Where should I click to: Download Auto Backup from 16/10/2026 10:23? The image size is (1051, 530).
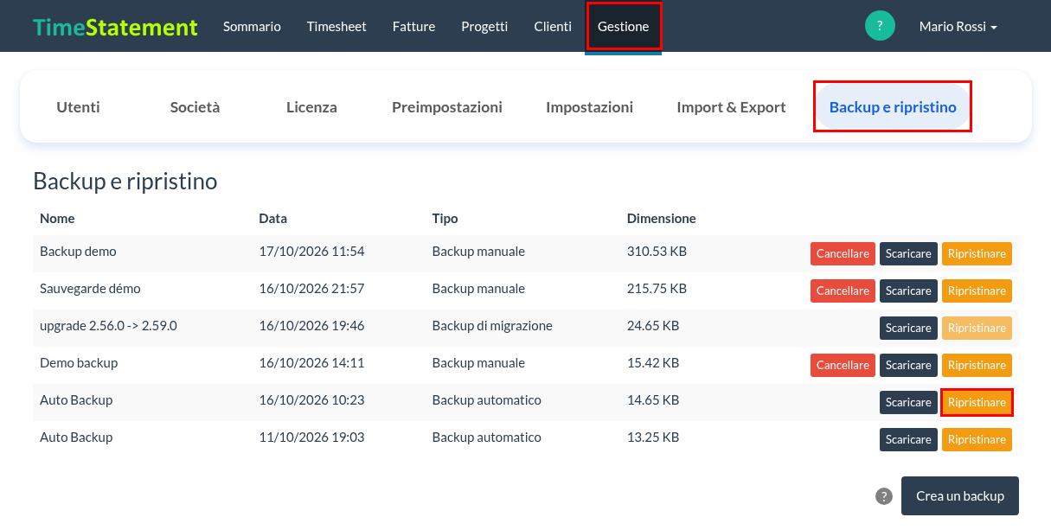[x=908, y=403]
